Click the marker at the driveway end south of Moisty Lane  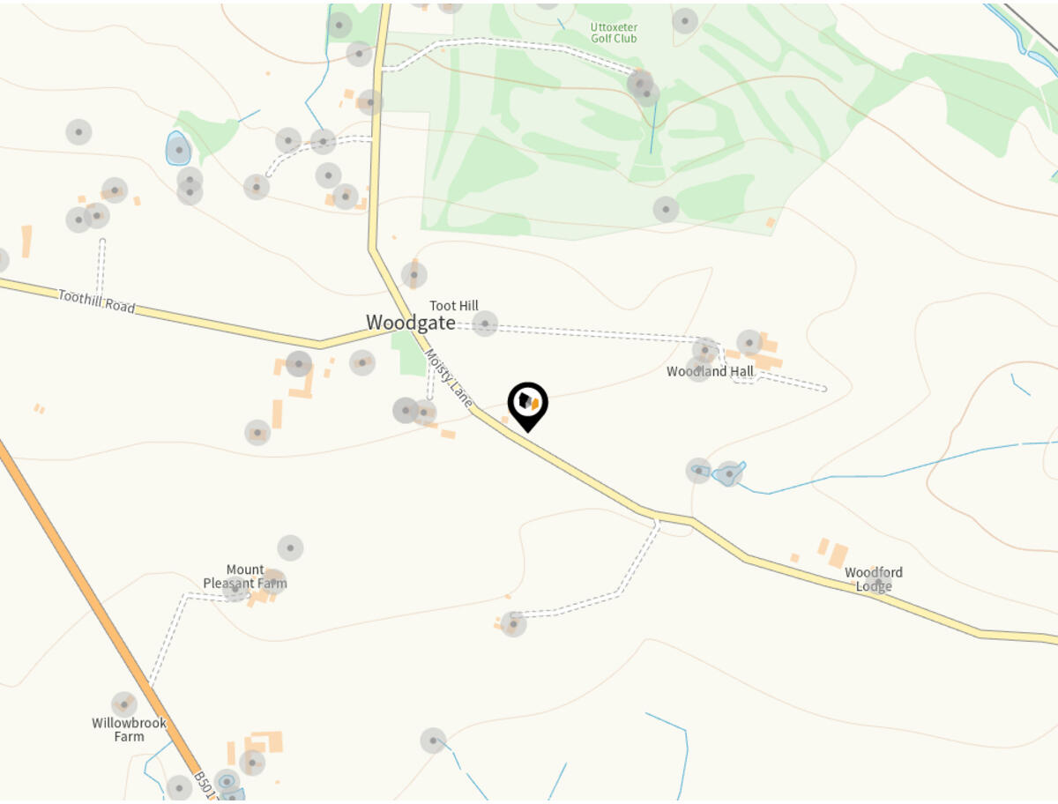pyautogui.click(x=514, y=624)
